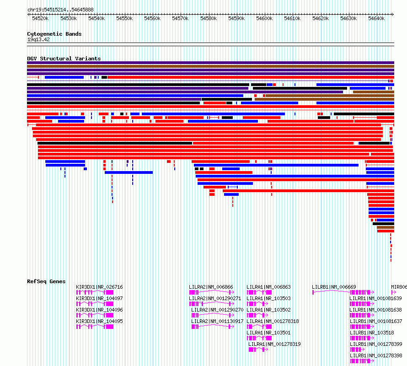Open LILRA1|NM_006863 transcript label
Image resolution: width=407 pixels, height=366 pixels.
(268, 287)
